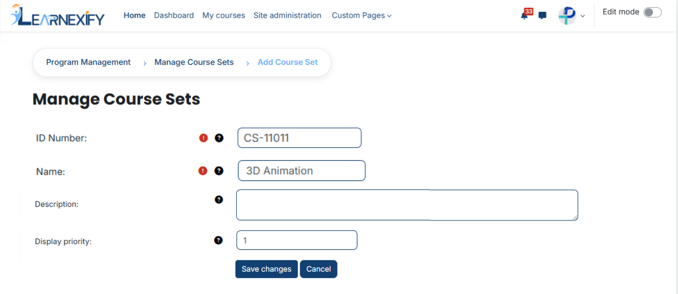Click the Cancel button
Viewport: 678px width, 294px height.
(318, 269)
